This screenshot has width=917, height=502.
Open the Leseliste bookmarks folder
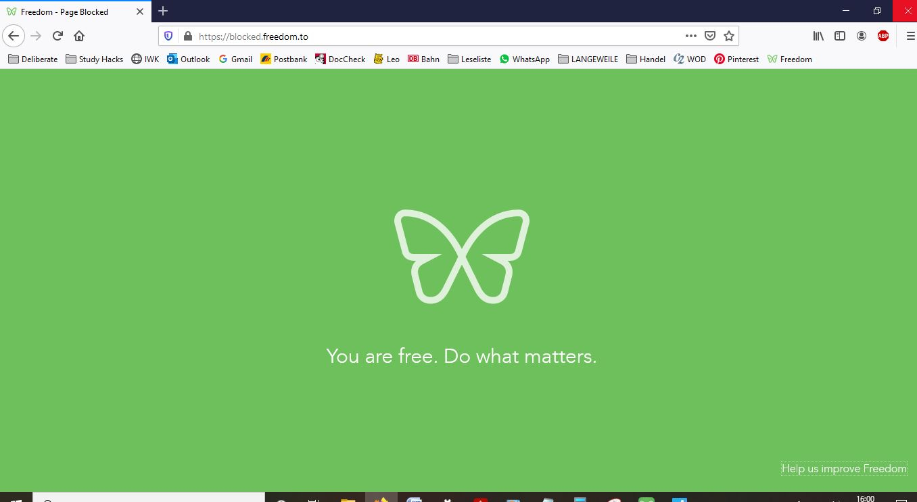point(469,59)
